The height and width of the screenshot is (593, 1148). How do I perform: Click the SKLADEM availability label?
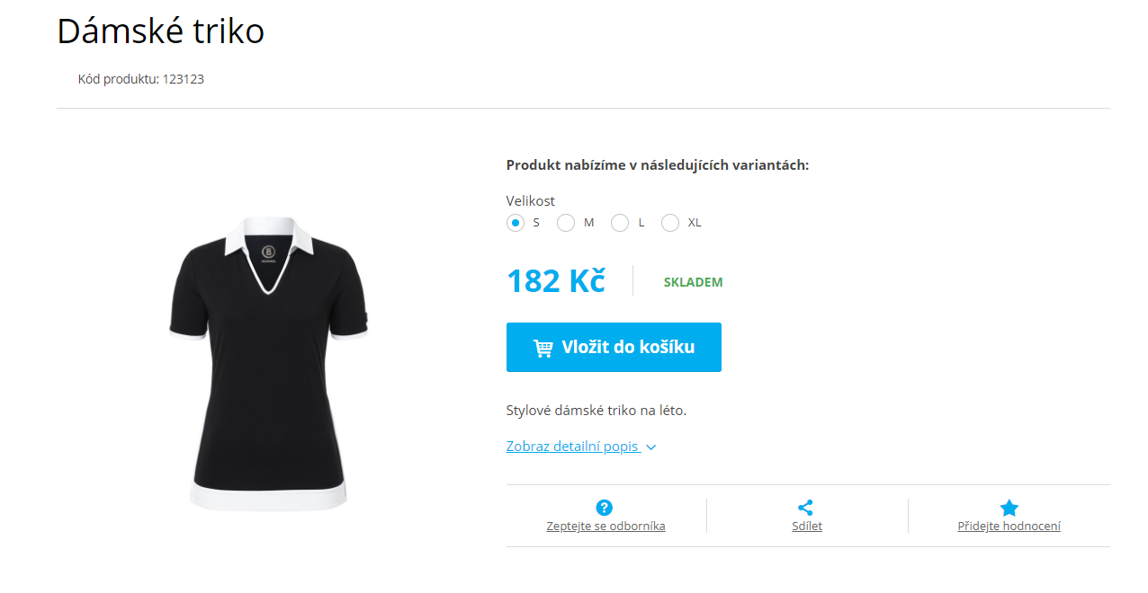[x=693, y=282]
